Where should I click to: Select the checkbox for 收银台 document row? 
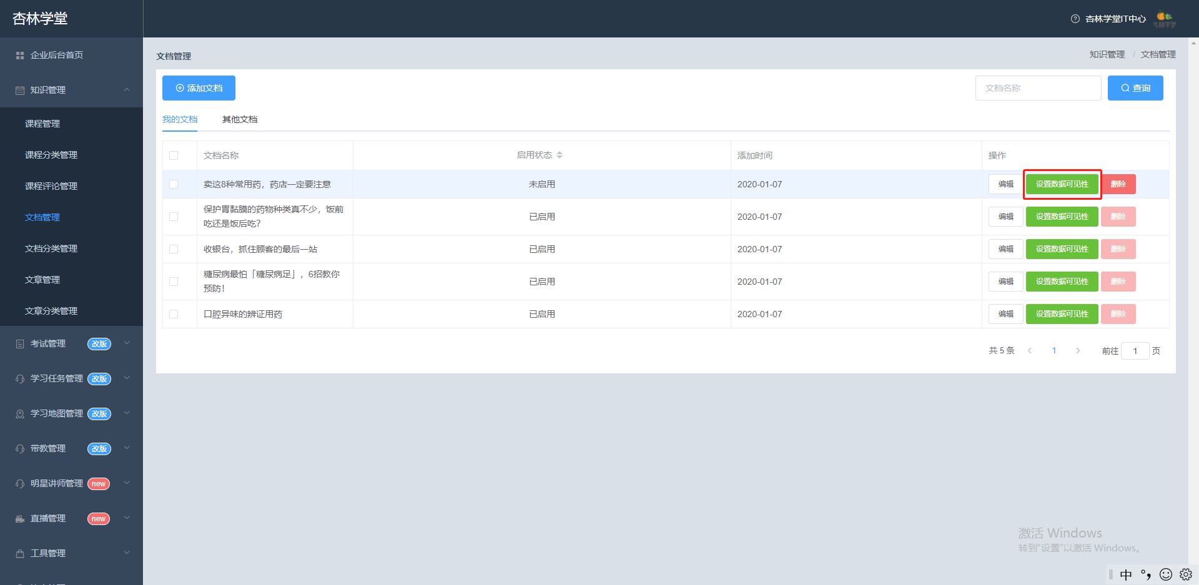pyautogui.click(x=174, y=249)
